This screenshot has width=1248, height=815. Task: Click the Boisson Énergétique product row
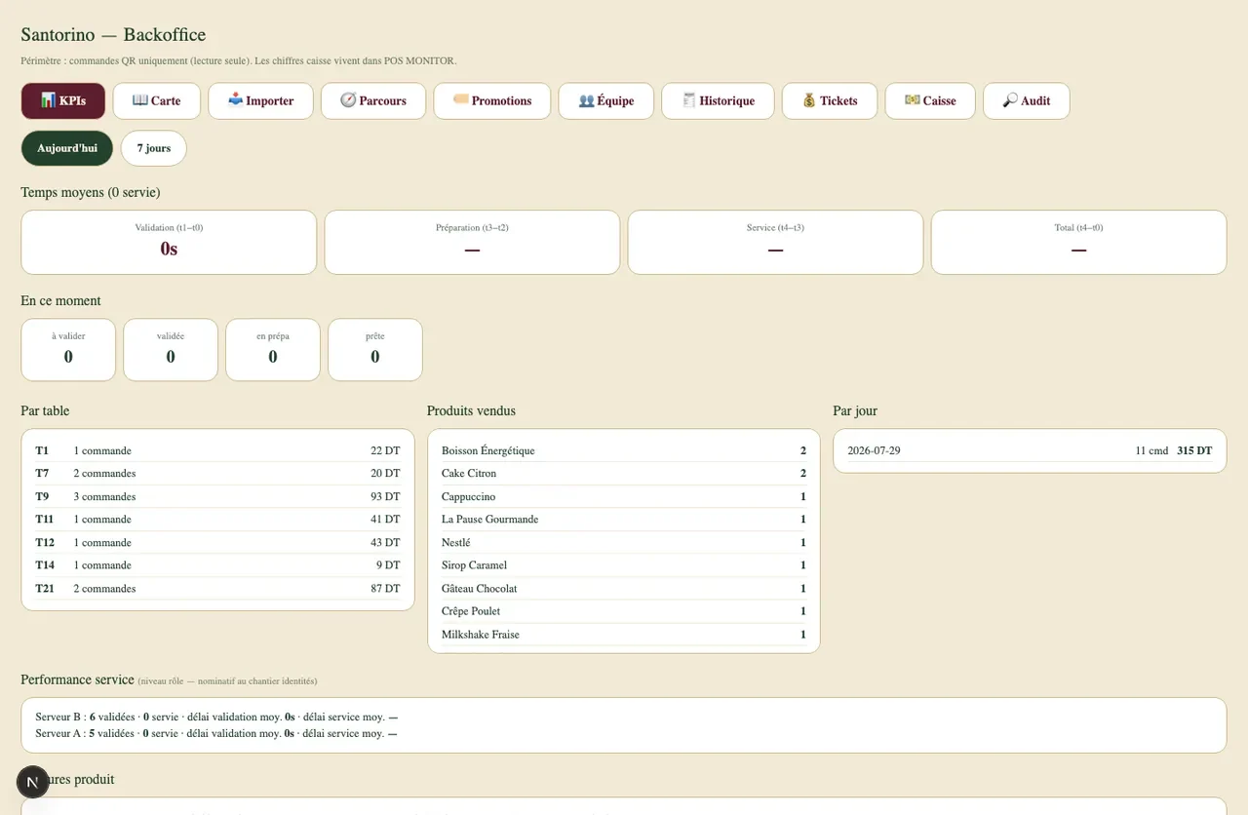coord(624,450)
